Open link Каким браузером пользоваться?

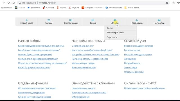34,68
